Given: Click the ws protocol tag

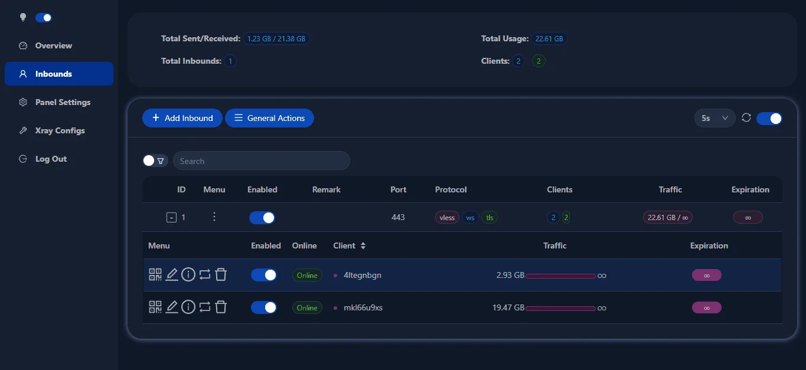Looking at the screenshot, I should coord(470,217).
